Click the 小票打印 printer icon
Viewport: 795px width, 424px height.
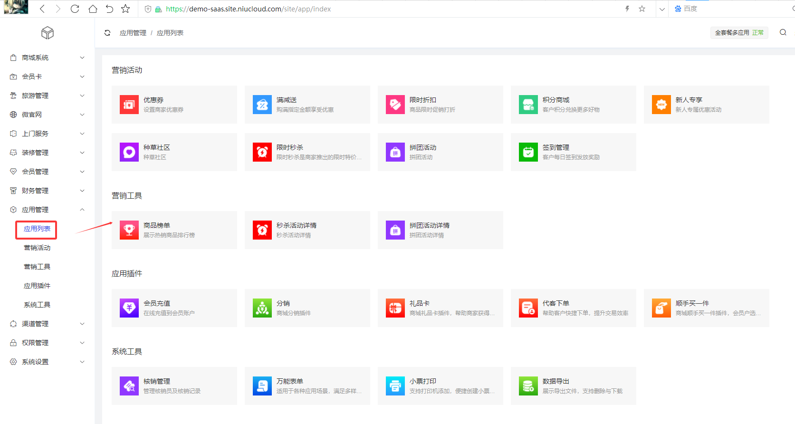[395, 386]
